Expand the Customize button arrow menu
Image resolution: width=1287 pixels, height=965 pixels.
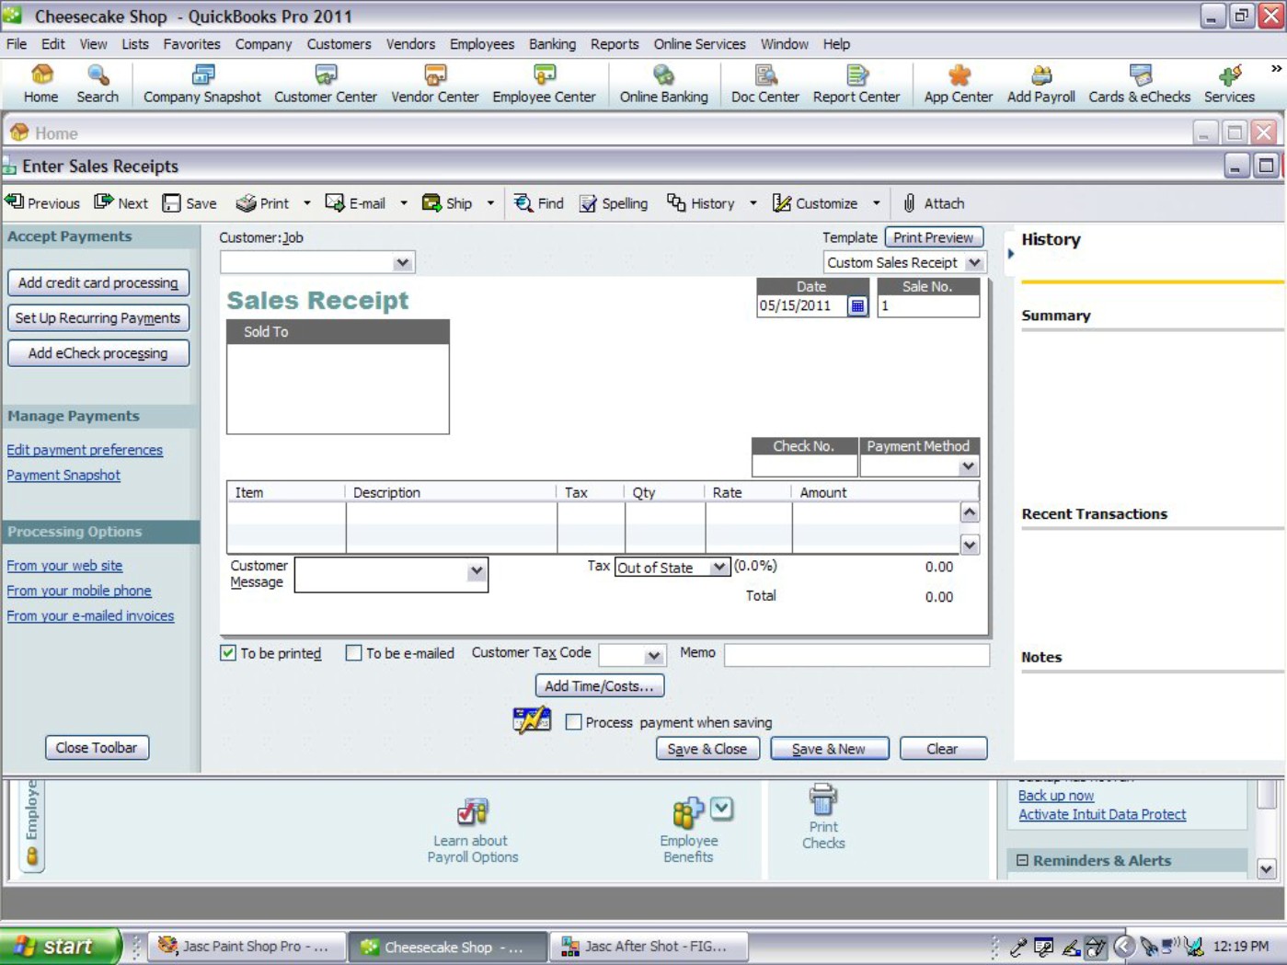[x=877, y=203]
